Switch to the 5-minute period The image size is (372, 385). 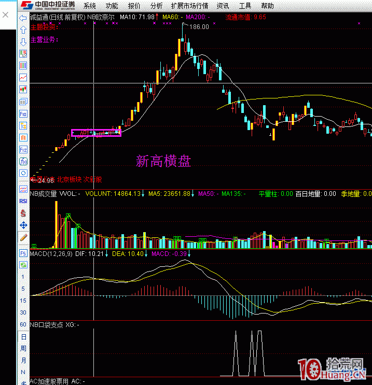(x=23, y=289)
